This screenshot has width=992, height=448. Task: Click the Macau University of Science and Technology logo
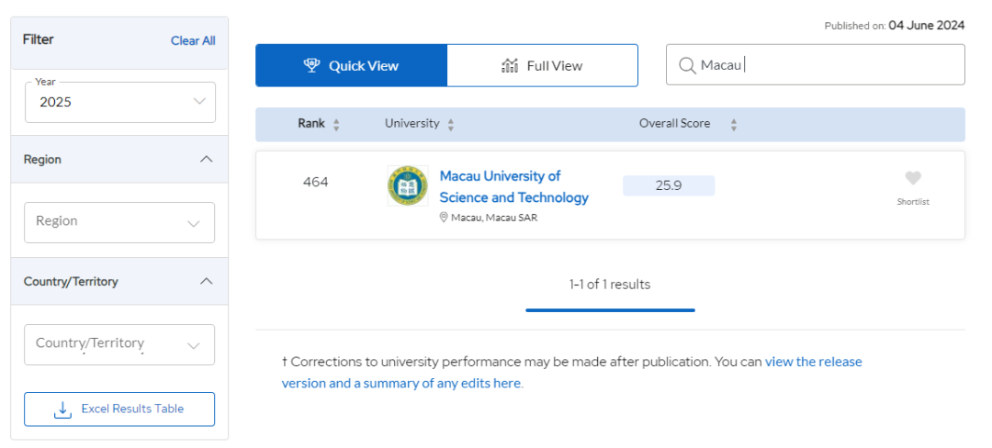pos(407,185)
